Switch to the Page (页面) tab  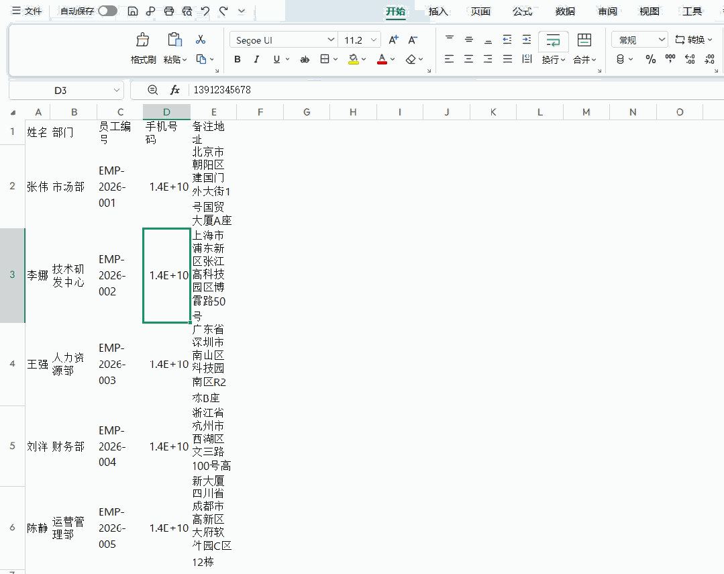(480, 11)
